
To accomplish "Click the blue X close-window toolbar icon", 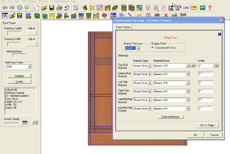I will (x=5, y=16).
